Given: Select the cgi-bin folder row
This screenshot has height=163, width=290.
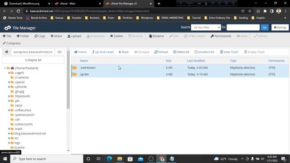Looking at the screenshot, I should (180, 74).
